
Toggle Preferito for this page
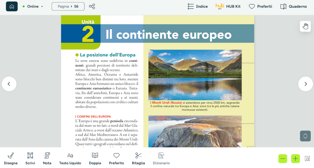point(116,159)
